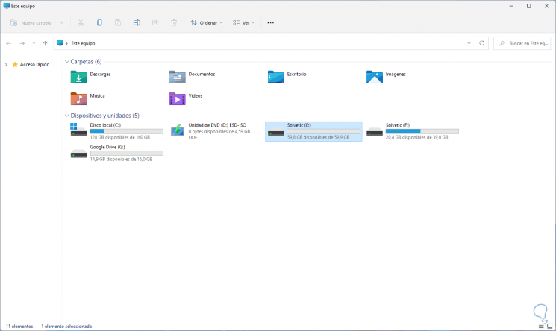Select the Música folder icon
This screenshot has height=331, width=556.
point(78,98)
